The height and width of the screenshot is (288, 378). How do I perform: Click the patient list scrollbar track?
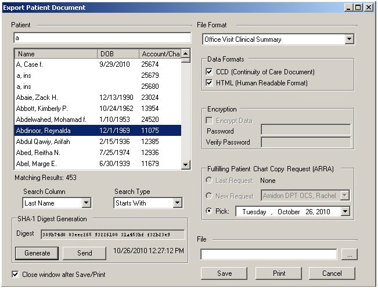click(185, 111)
